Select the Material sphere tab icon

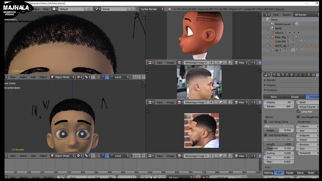[x=309, y=75]
